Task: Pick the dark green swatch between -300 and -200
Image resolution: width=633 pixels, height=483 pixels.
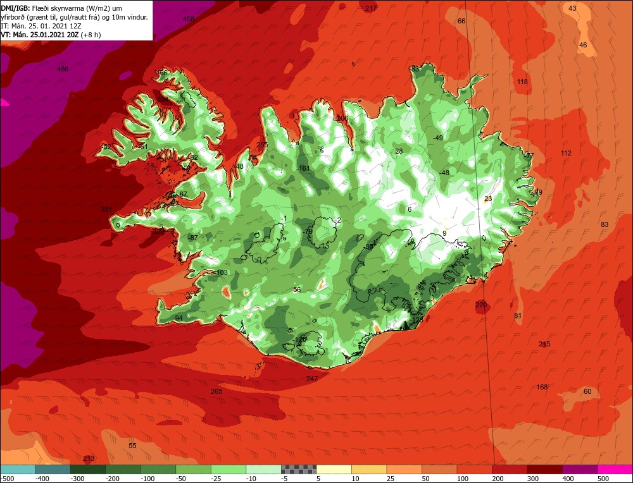Action: pos(88,469)
